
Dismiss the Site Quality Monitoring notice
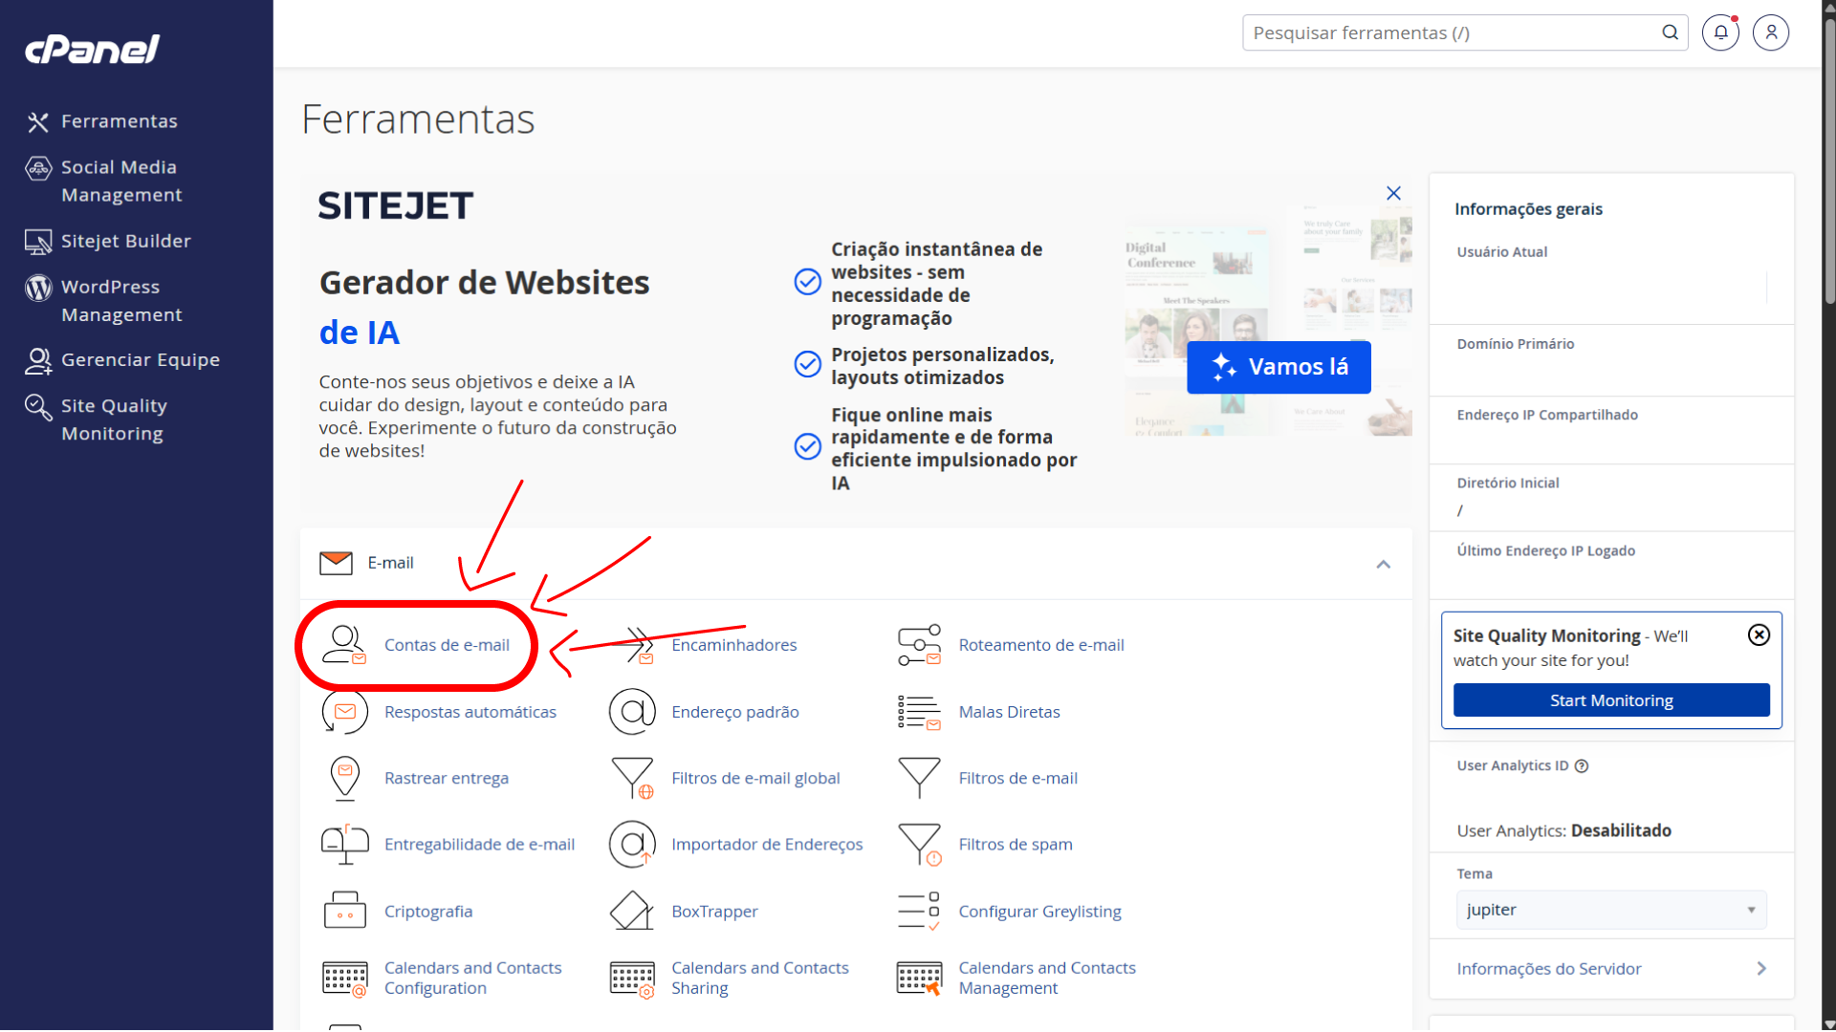[x=1759, y=635]
